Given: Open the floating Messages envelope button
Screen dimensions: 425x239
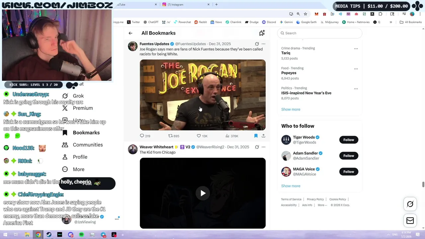Looking at the screenshot, I should point(410,221).
